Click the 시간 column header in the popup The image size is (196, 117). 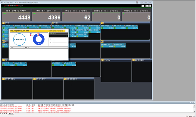point(17,47)
